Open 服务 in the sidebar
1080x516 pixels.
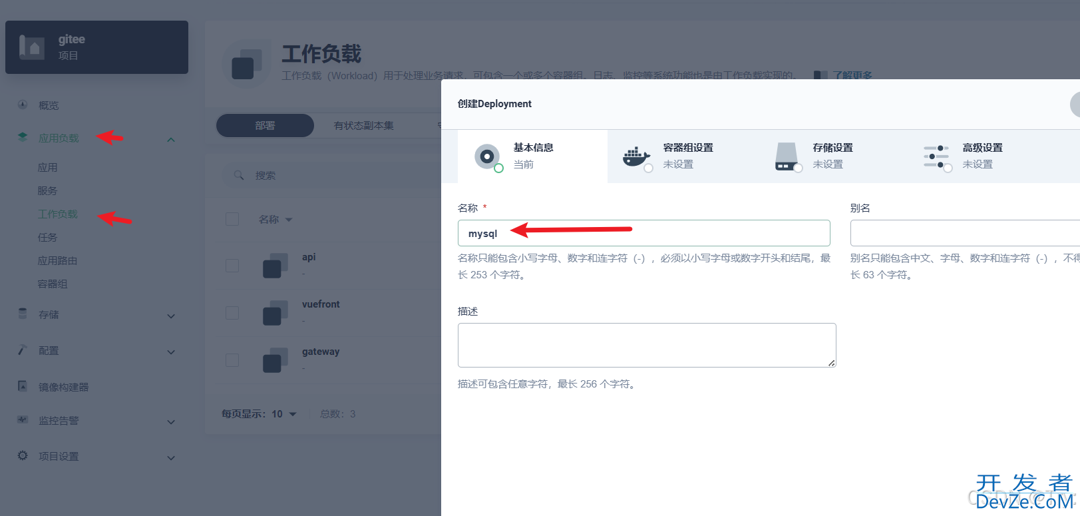tap(47, 190)
